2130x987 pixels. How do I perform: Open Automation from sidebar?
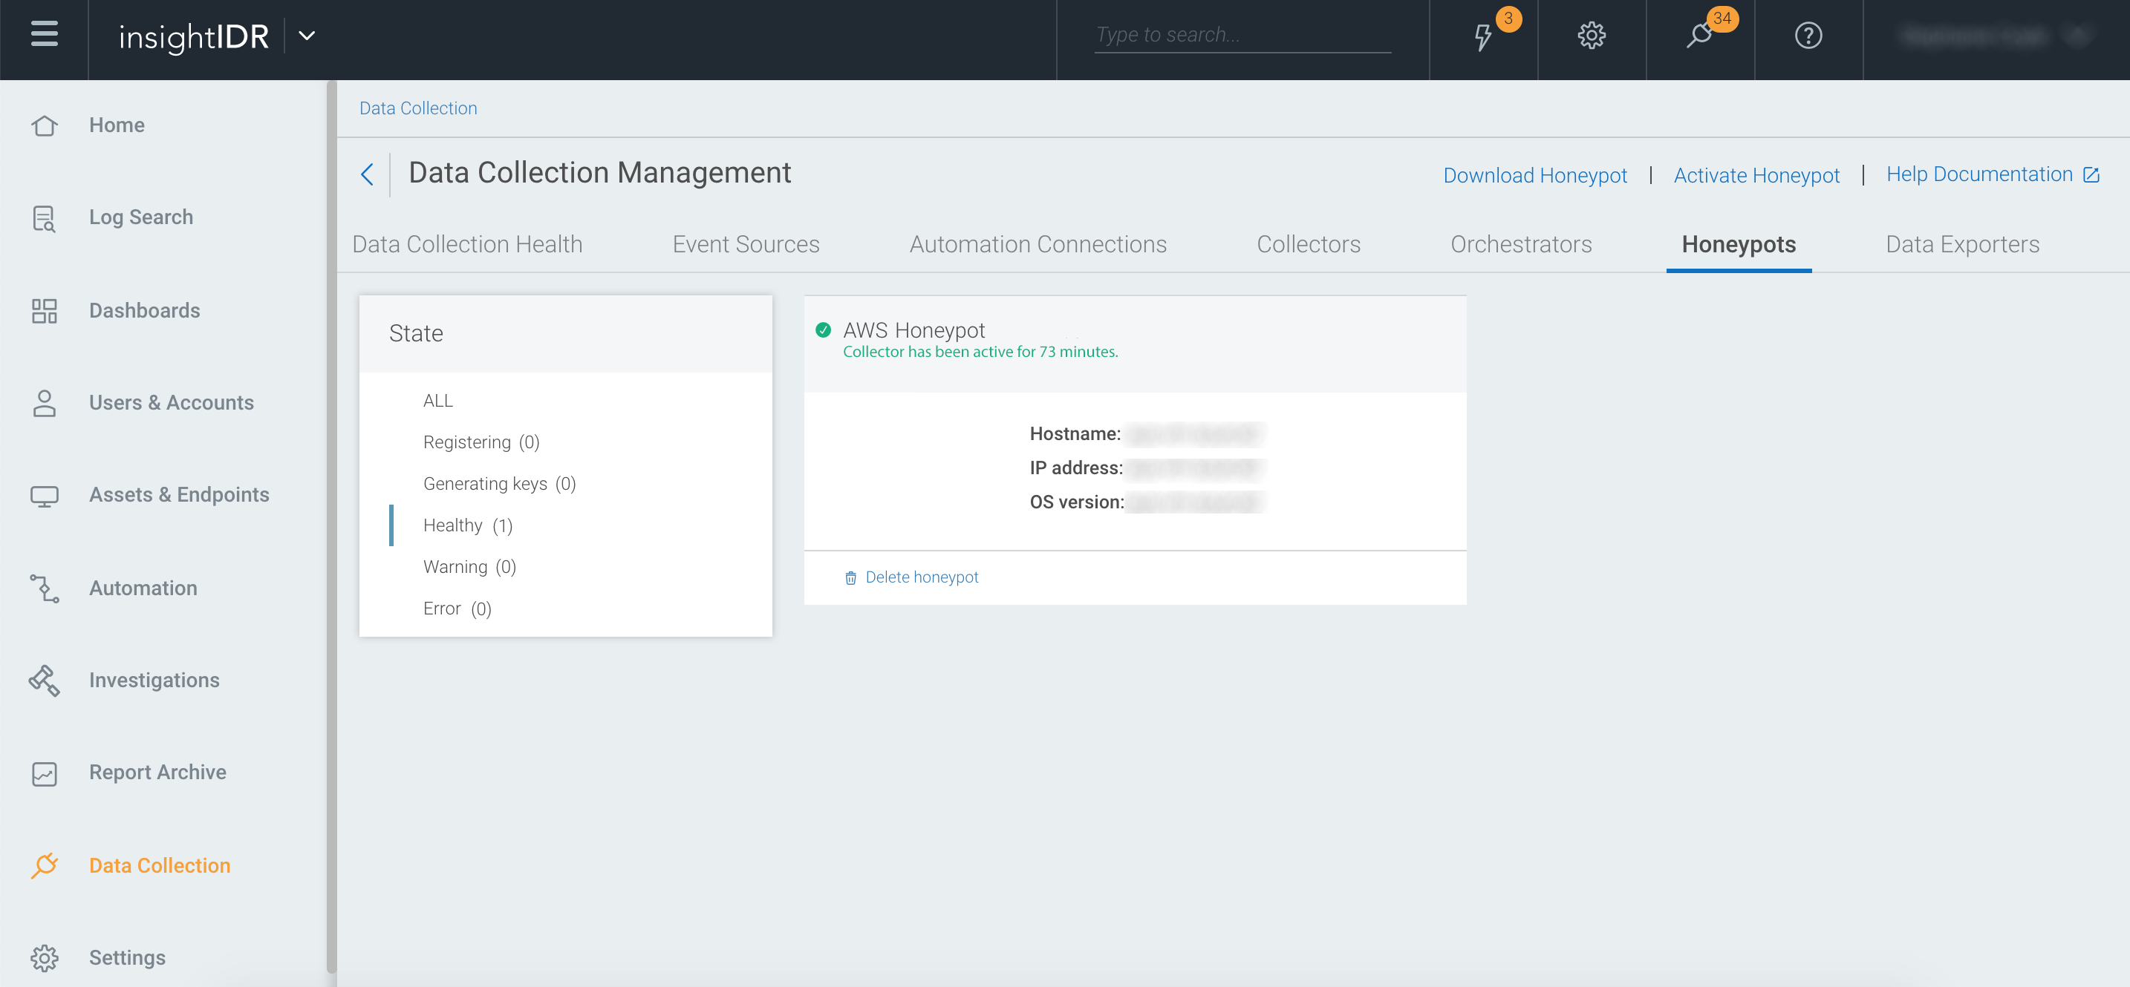click(143, 588)
